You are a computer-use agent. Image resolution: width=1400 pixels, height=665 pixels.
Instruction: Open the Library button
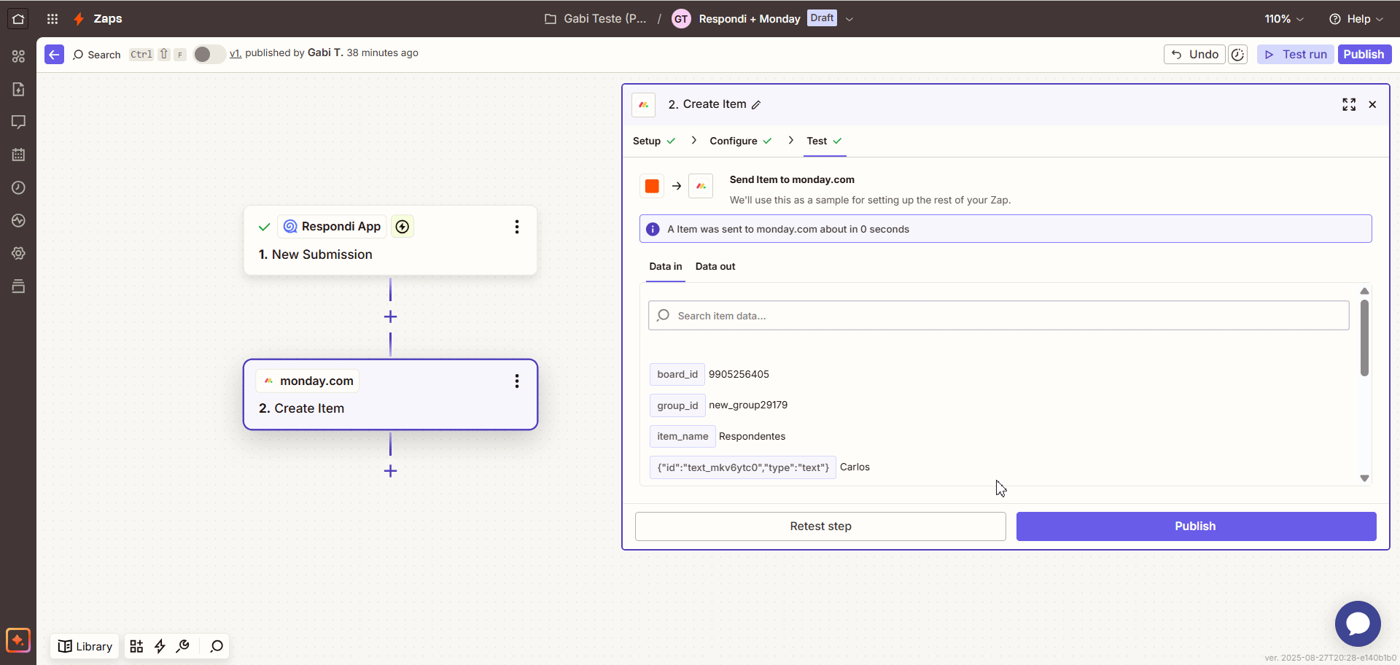(85, 646)
